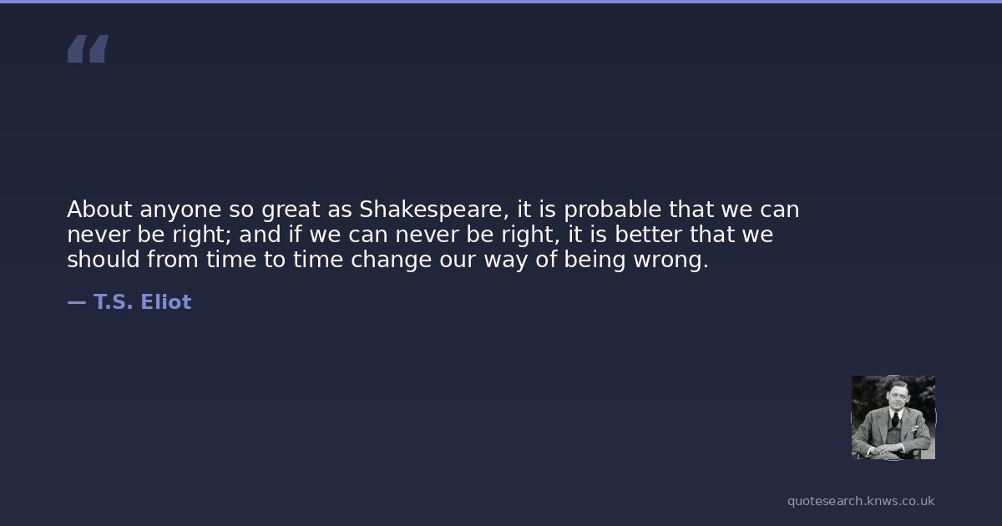Click the em dash before T.S. Eliot

coord(76,302)
